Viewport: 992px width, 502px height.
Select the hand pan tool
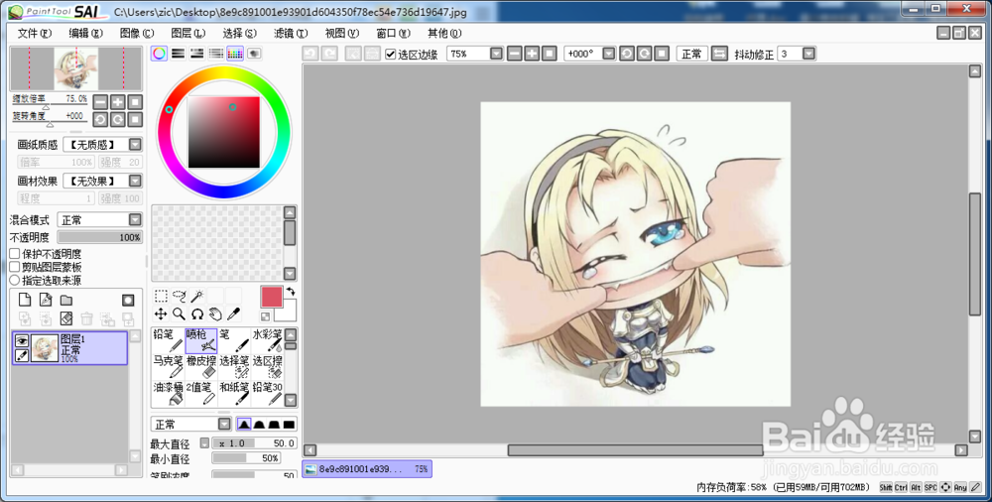(215, 314)
